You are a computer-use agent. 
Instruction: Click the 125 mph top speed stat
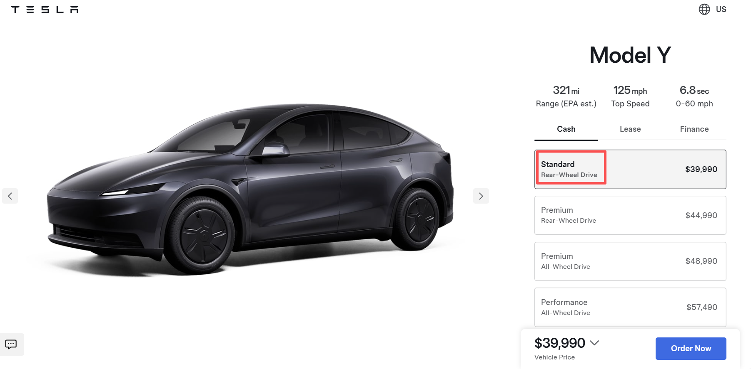pos(630,96)
